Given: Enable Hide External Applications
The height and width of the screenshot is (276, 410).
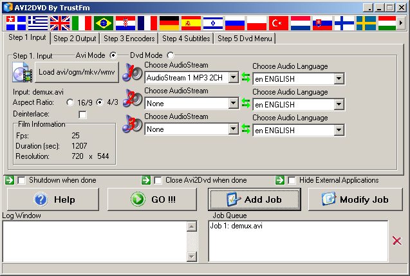Looking at the screenshot, I should pyautogui.click(x=292, y=180).
